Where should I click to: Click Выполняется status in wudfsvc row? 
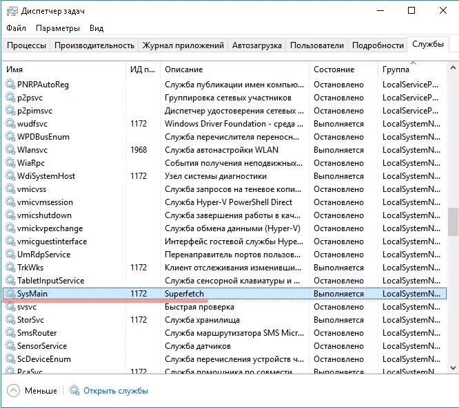338,124
